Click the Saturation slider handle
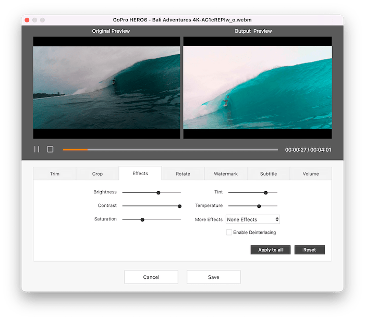 (x=142, y=219)
